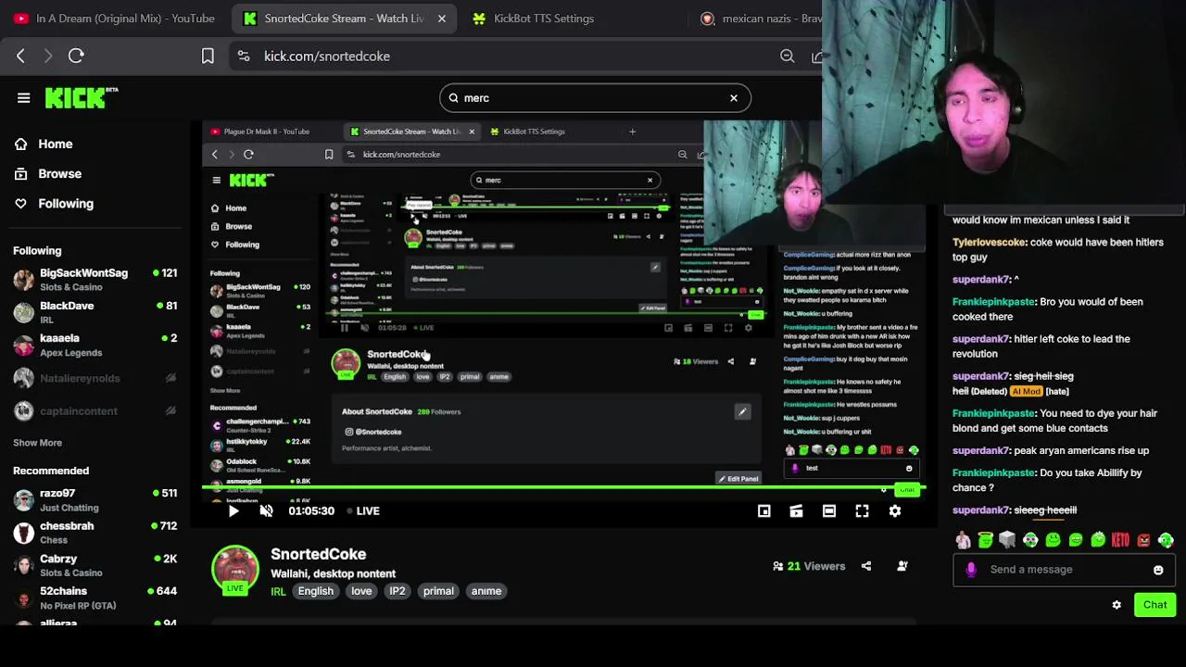Close the SnortedCoke Stream tab
This screenshot has width=1186, height=667.
(x=441, y=19)
